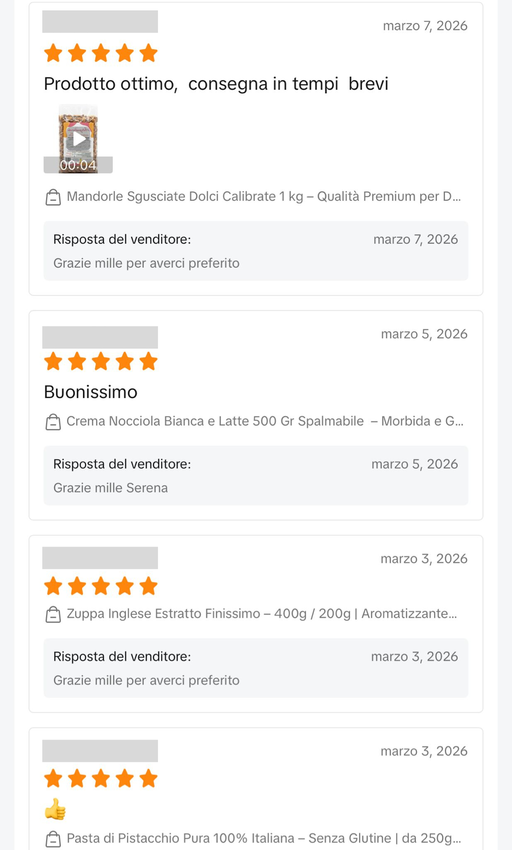The image size is (512, 850).
Task: Select the 'Prodotto ottimo' review title
Action: tap(216, 84)
